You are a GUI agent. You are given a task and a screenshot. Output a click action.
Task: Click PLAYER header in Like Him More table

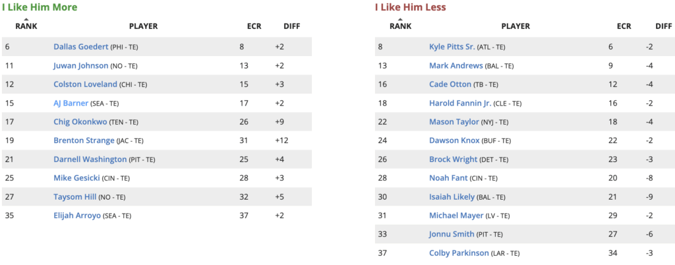[x=143, y=26]
